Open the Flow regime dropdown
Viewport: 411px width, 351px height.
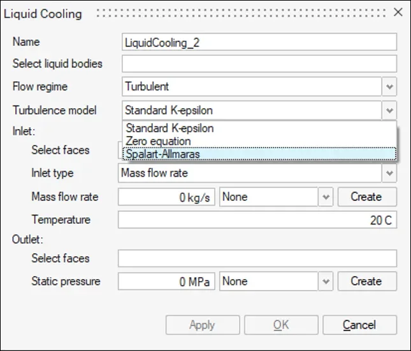389,86
